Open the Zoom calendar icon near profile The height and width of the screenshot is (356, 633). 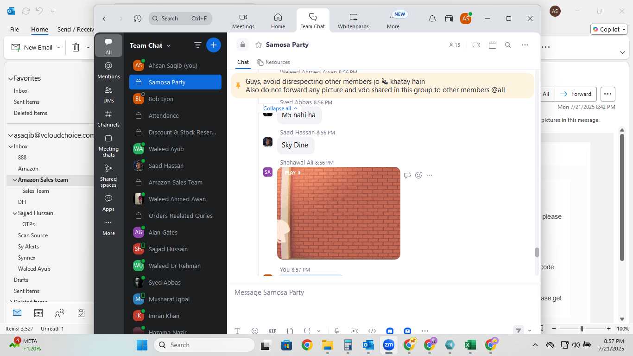coord(449,19)
